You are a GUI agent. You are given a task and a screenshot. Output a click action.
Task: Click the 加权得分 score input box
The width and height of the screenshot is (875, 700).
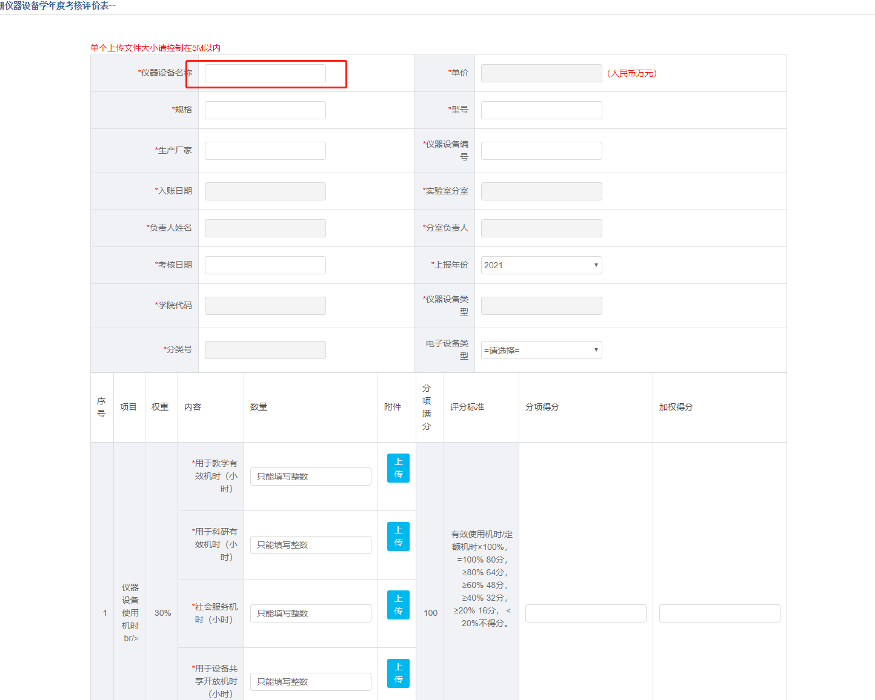click(719, 613)
